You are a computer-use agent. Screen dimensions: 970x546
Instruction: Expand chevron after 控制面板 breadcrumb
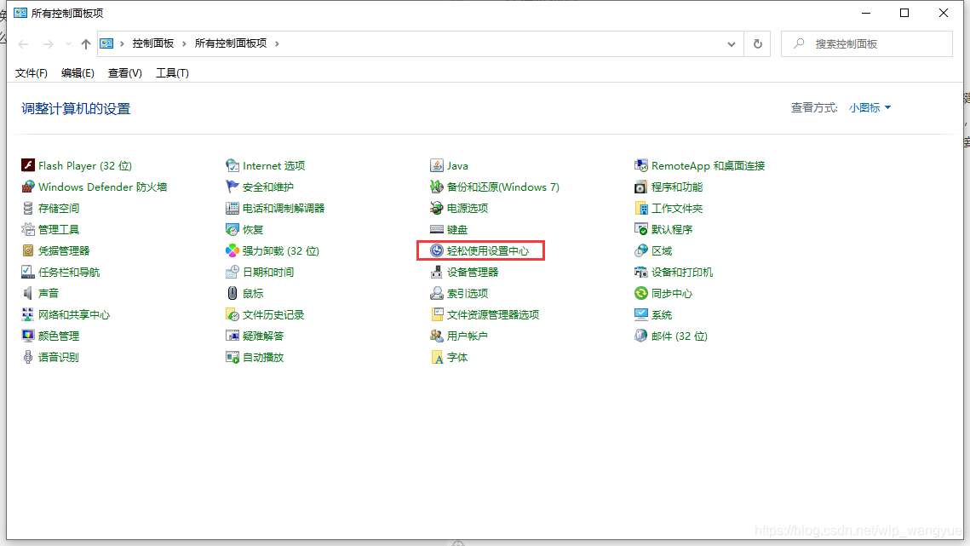coord(184,43)
